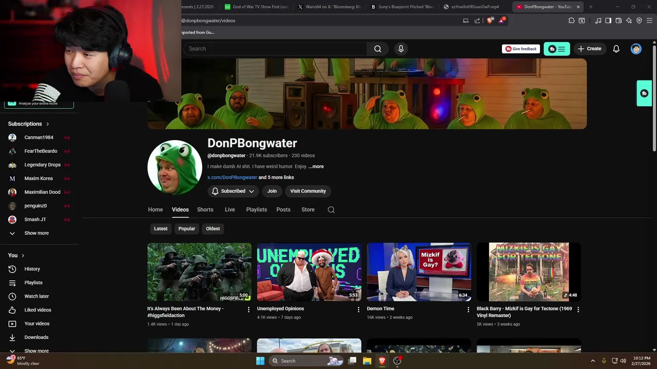Search within the channel using magnifier icon
657x369 pixels.
(x=331, y=210)
